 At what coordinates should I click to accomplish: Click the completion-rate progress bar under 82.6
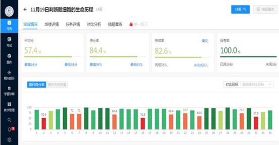click(182, 57)
